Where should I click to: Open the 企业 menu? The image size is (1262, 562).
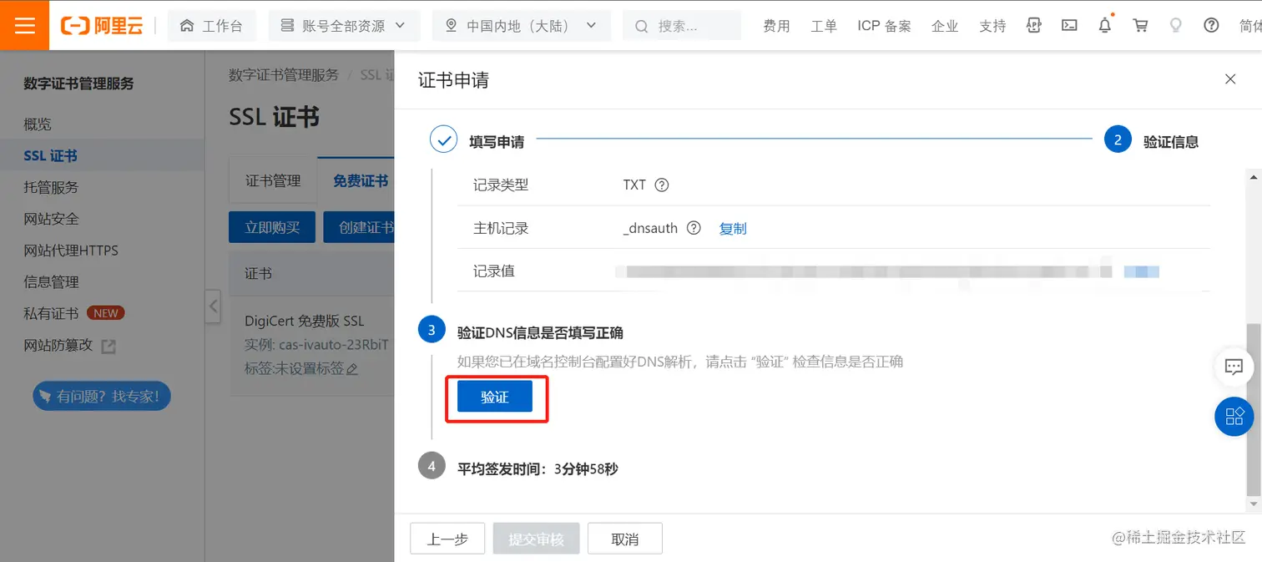945,26
